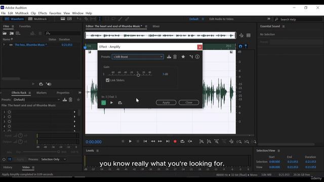
Task: Open the Amplify channel map editor icon
Action: coord(191,57)
